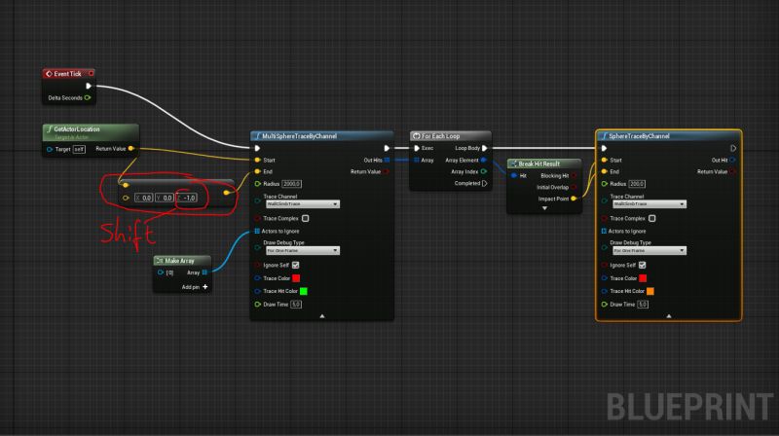Click vector add node output pin
The width and height of the screenshot is (779, 436).
(227, 192)
